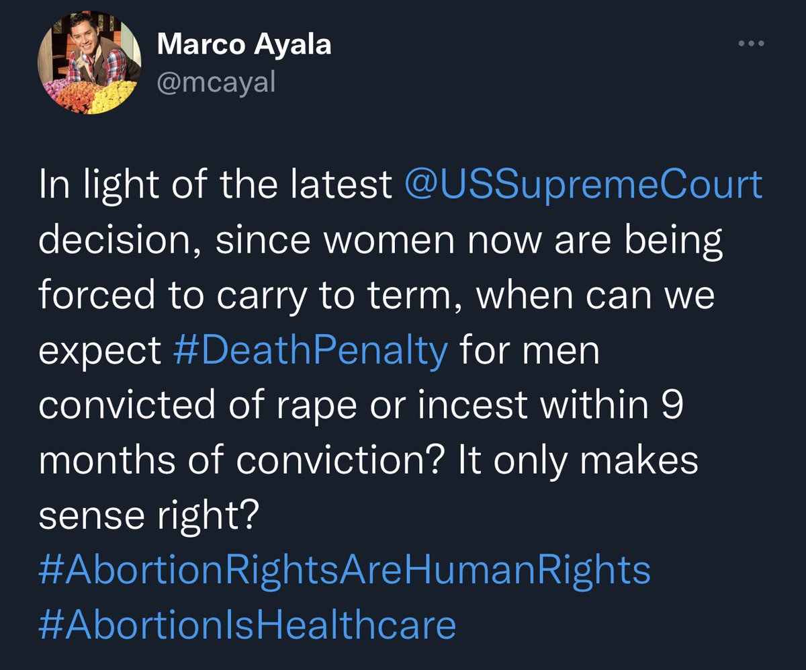Viewport: 806px width, 670px height.
Task: Click the colorful flowers in the avatar
Action: pyautogui.click(x=94, y=96)
